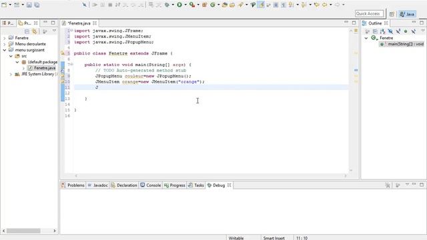Click the New Java Class icon
The height and width of the screenshot is (240, 427).
pos(213,5)
